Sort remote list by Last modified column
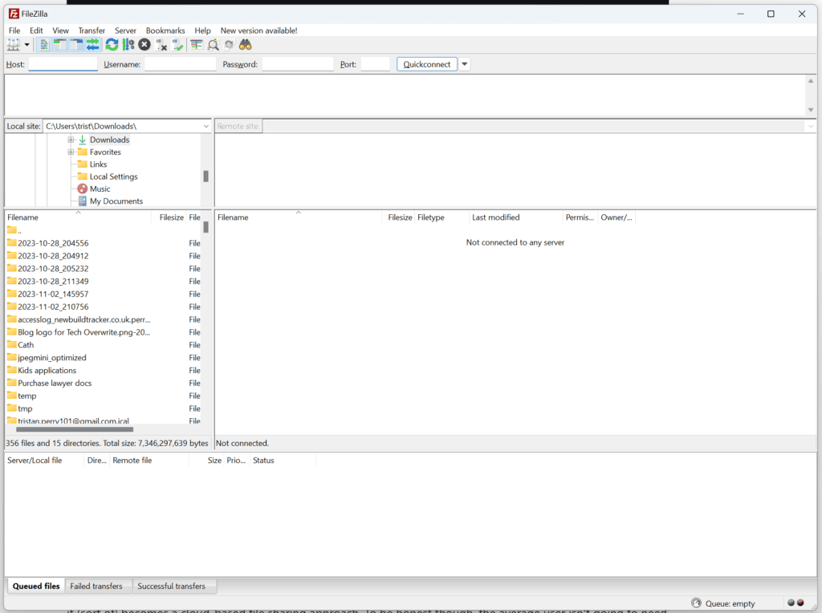The image size is (822, 613). [x=515, y=217]
